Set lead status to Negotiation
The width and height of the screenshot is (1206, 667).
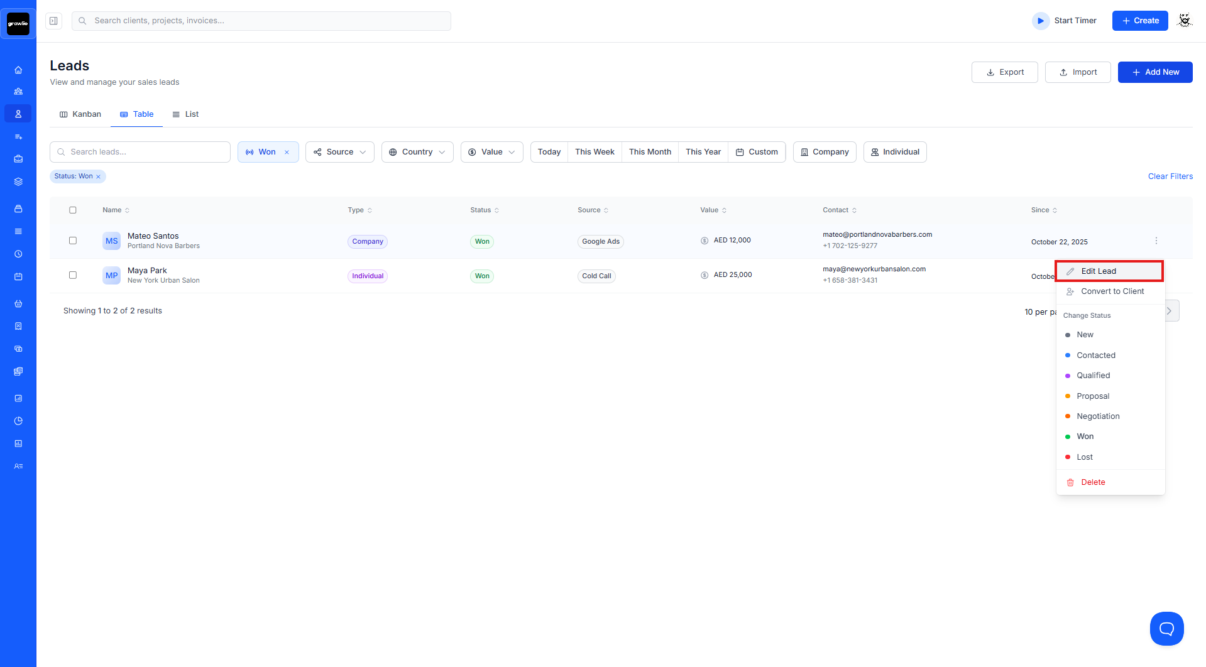[x=1110, y=416]
